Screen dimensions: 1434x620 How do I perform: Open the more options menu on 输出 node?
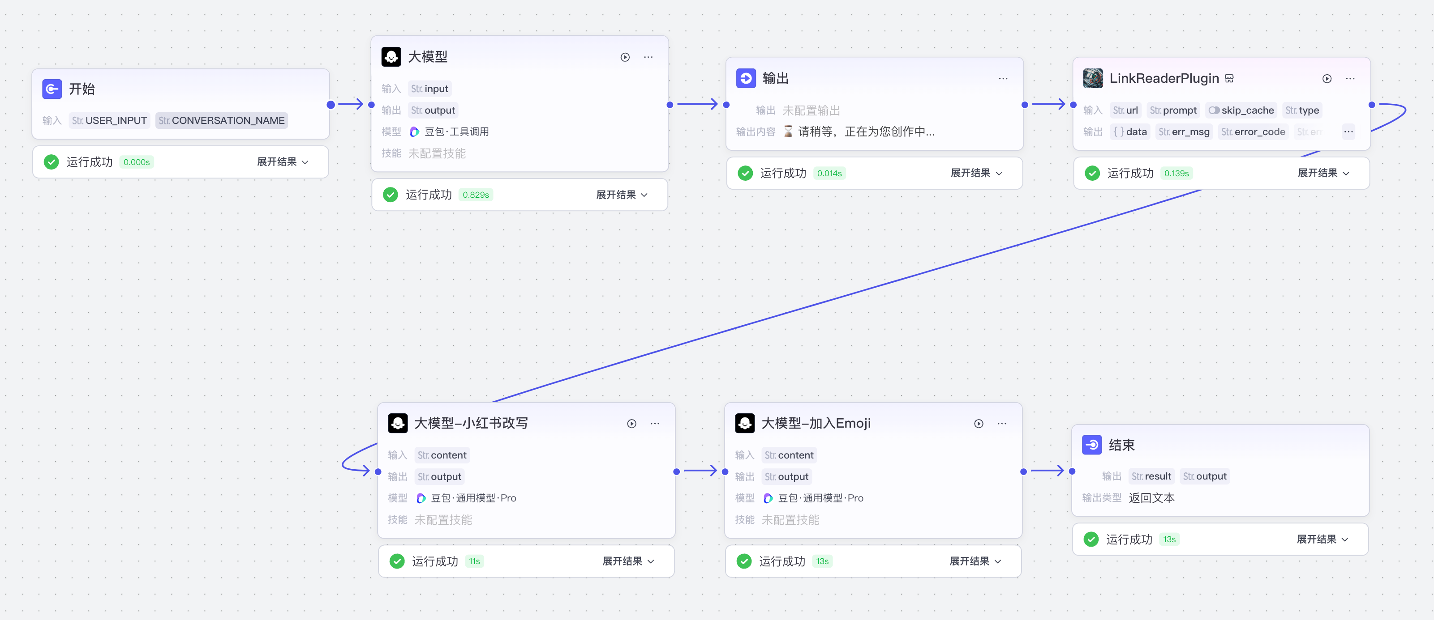click(1003, 78)
